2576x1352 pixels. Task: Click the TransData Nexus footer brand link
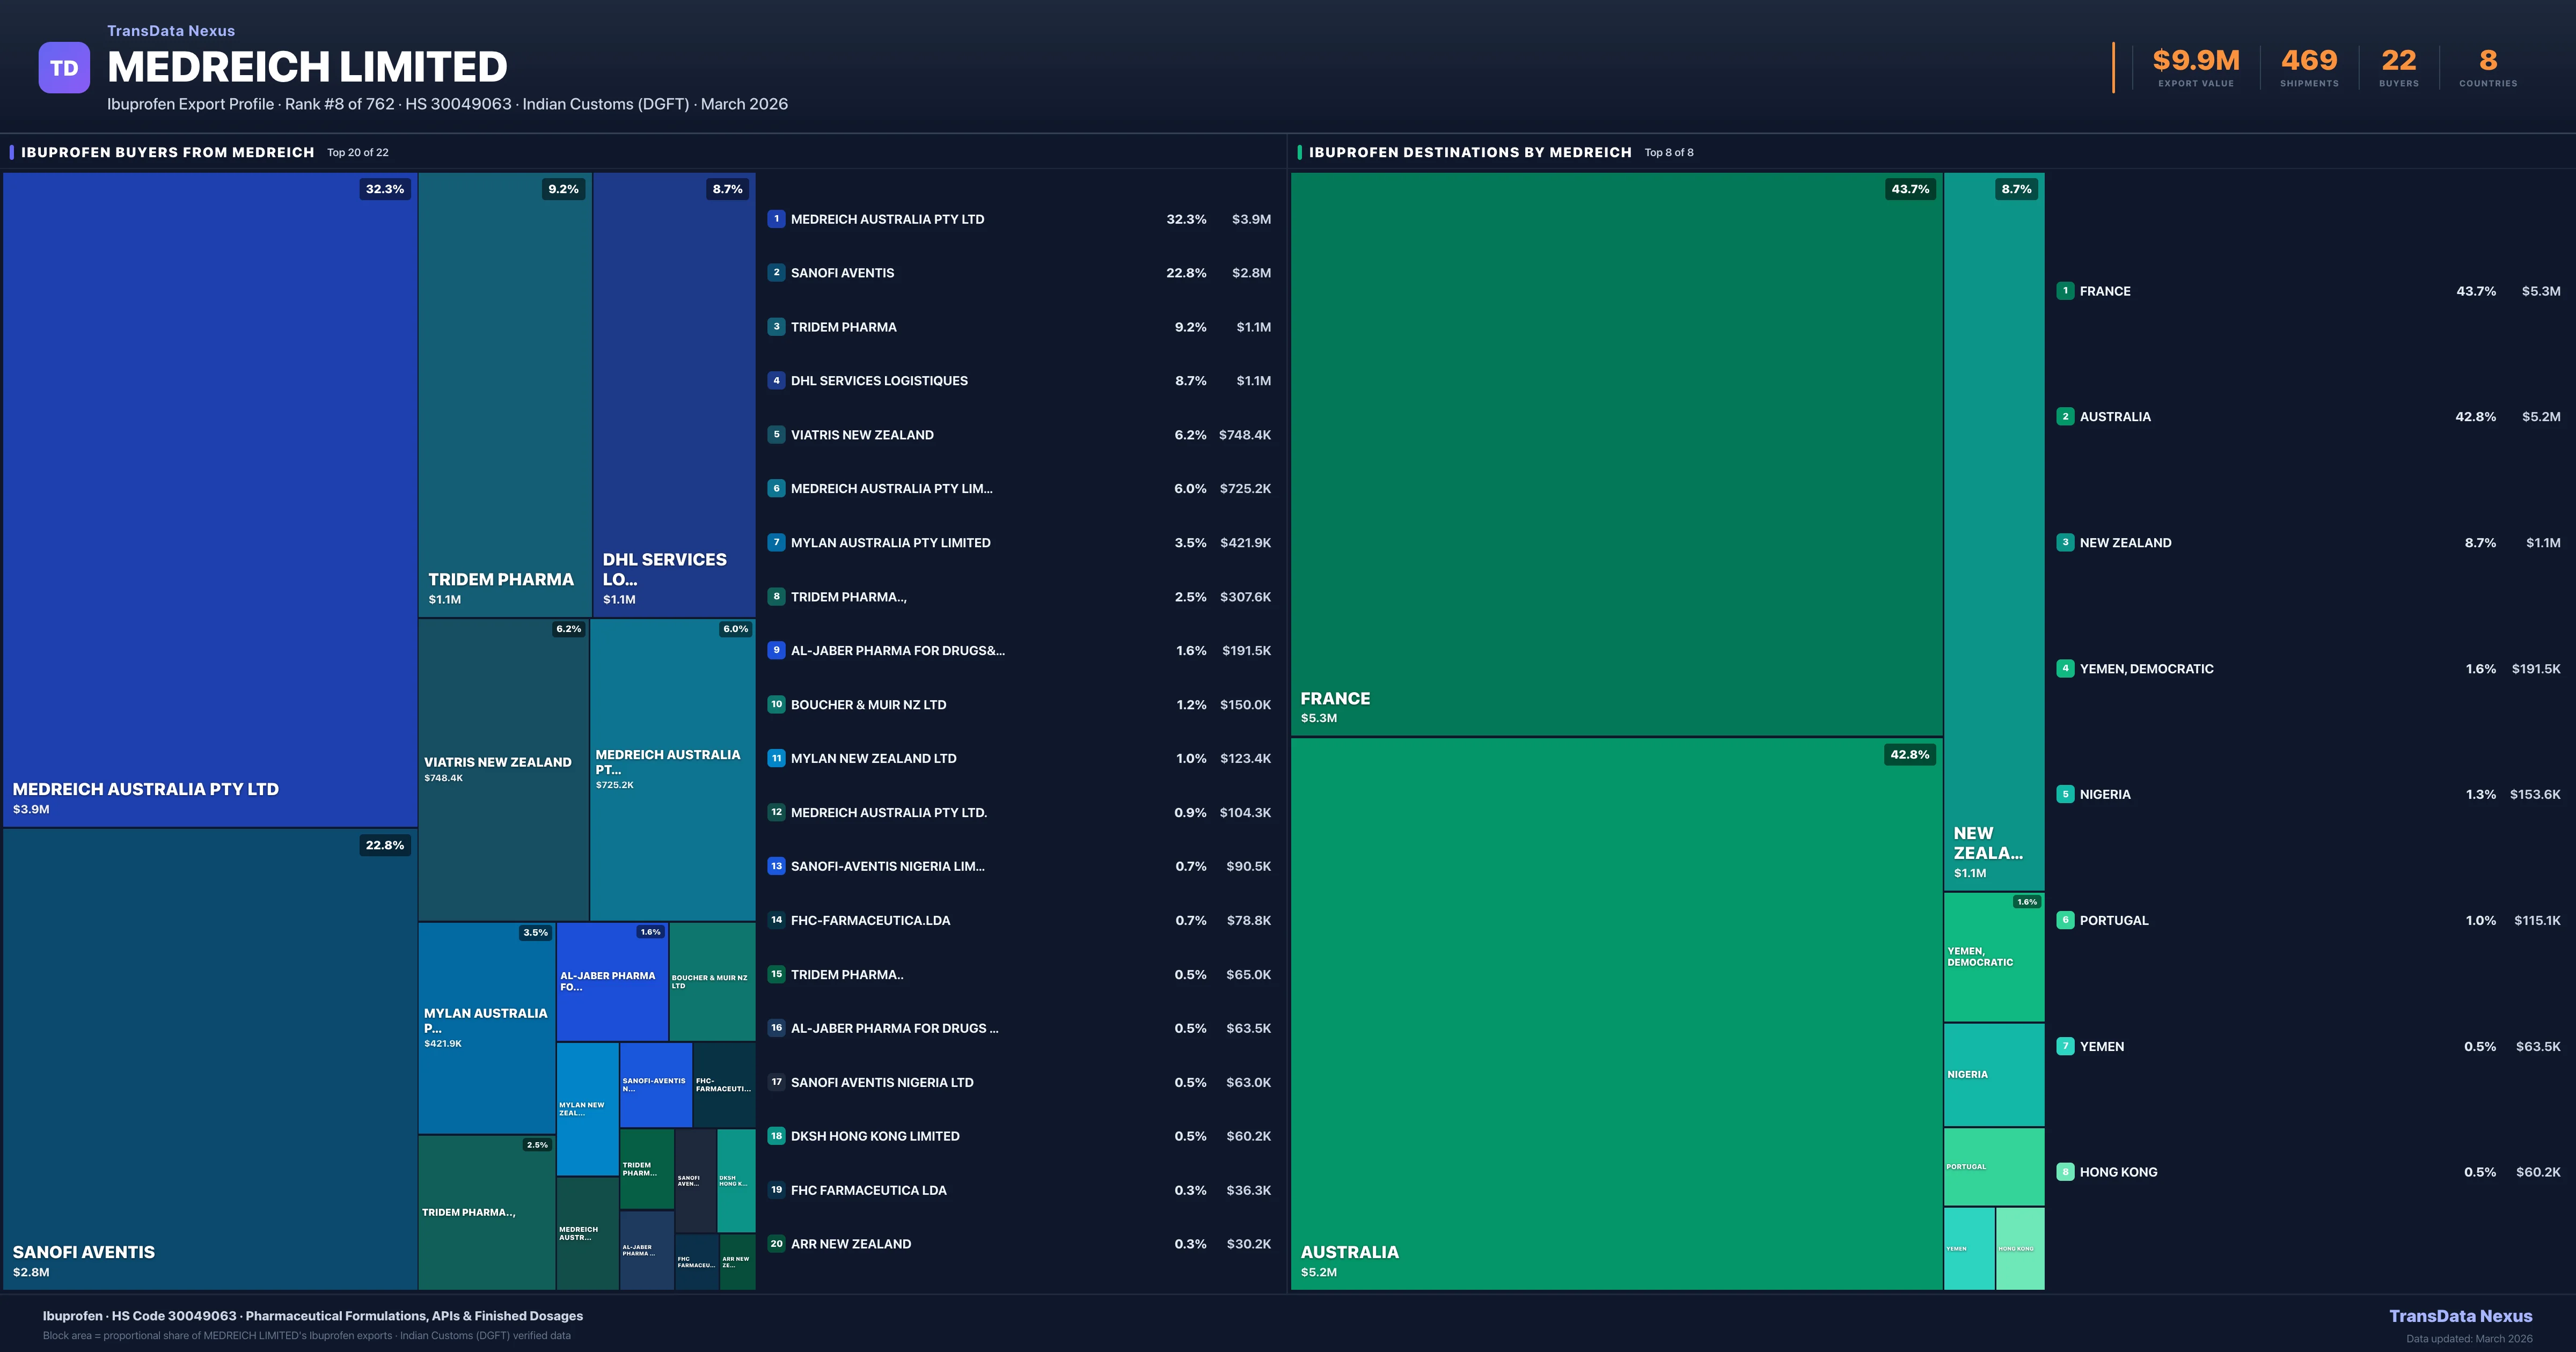tap(2460, 1316)
